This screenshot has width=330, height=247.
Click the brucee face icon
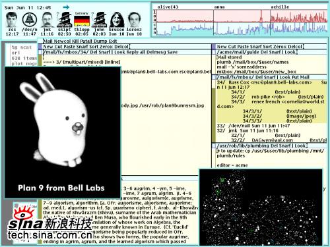coord(117,20)
